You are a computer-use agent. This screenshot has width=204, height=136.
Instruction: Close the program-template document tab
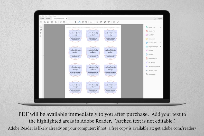67,18
